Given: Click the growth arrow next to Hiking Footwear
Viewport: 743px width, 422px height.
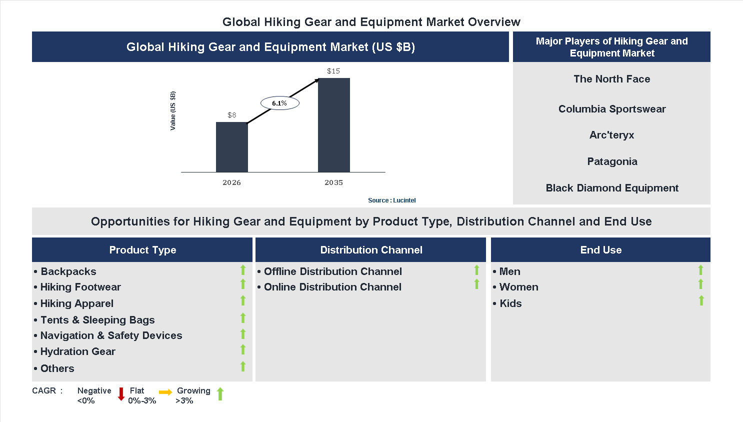Looking at the screenshot, I should pos(243,285).
